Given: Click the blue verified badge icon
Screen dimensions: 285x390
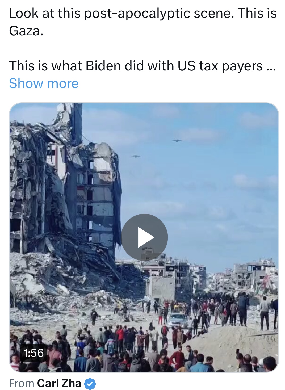Looking at the screenshot, I should [x=90, y=384].
